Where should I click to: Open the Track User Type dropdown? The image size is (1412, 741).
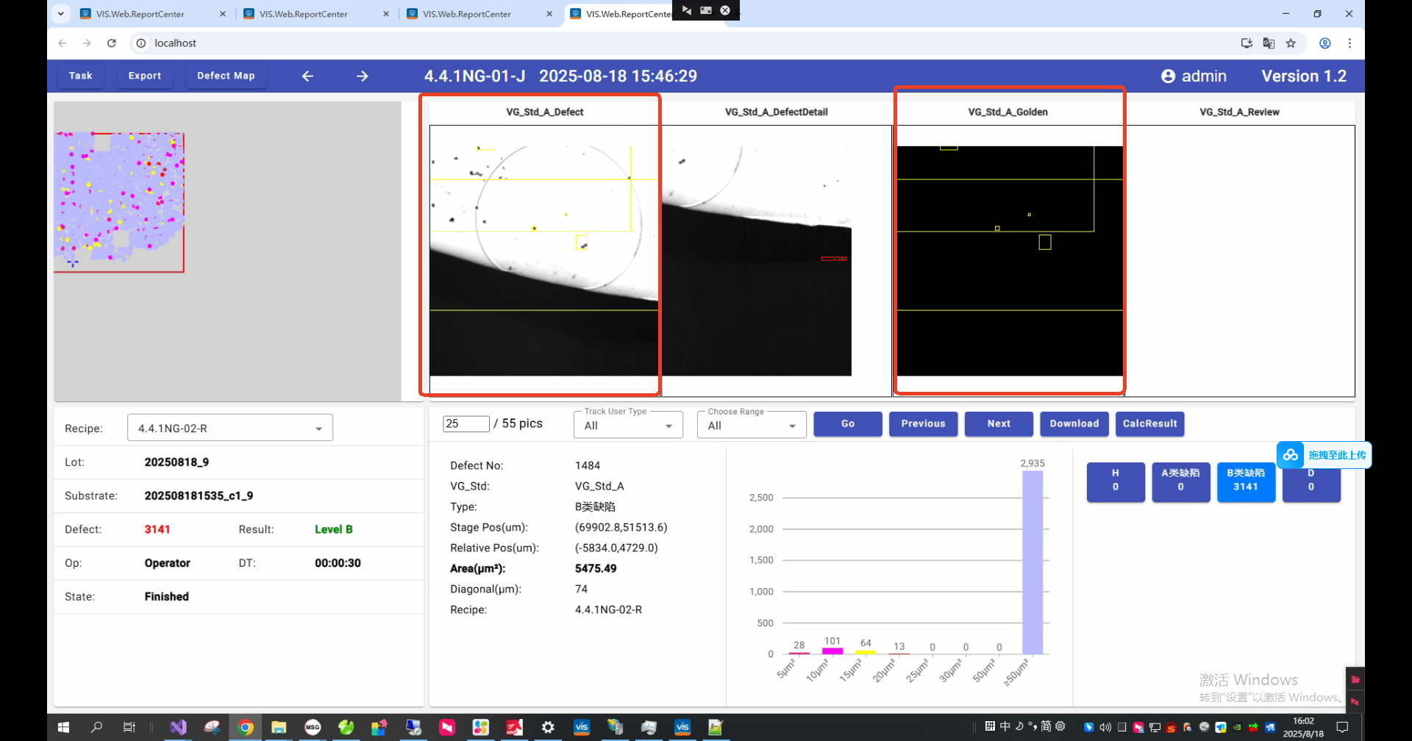[628, 426]
